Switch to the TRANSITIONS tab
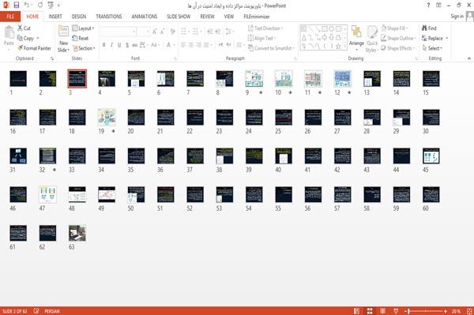The image size is (474, 315). [x=109, y=17]
